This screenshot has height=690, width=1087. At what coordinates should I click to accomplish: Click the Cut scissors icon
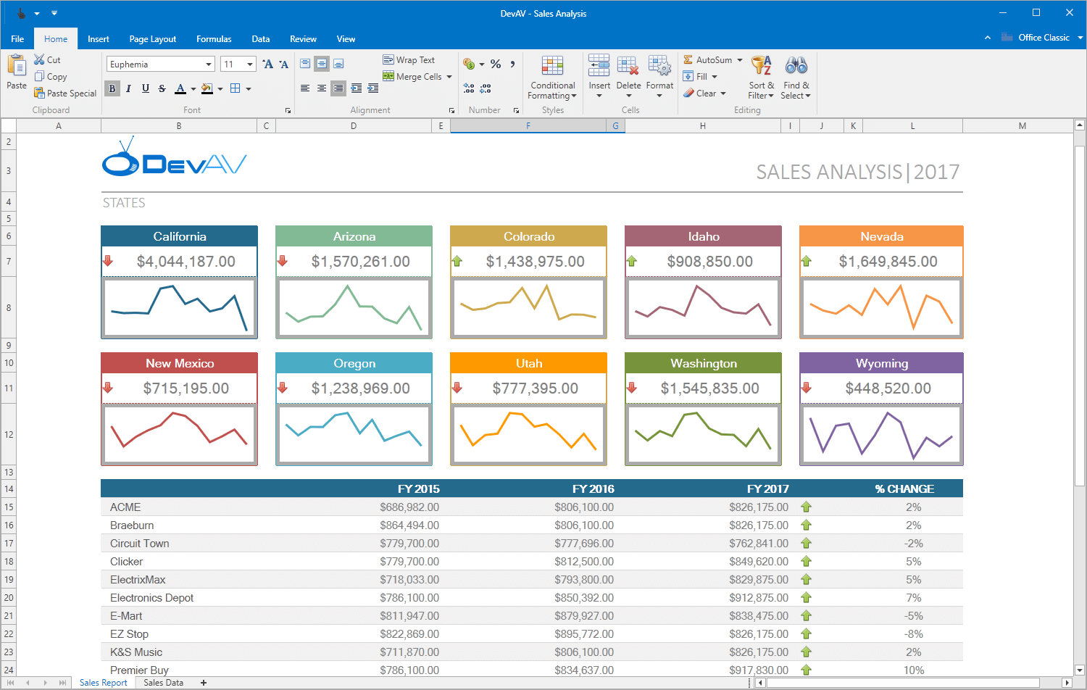pyautogui.click(x=39, y=59)
